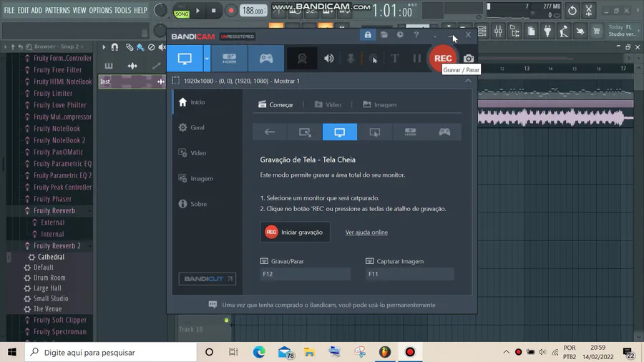Select game mode in selector row
The height and width of the screenshot is (362, 644).
pyautogui.click(x=444, y=132)
